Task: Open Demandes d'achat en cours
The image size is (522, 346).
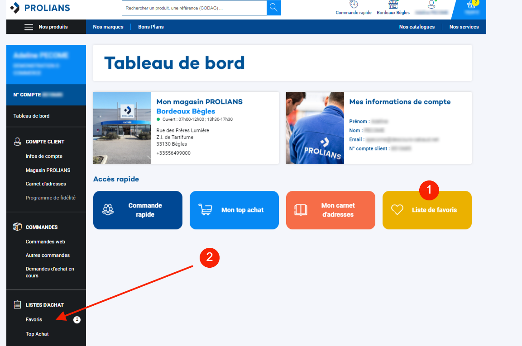Action: [50, 272]
